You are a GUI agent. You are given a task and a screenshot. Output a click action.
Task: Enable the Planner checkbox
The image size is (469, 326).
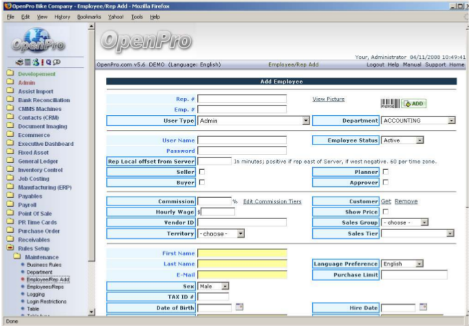(385, 172)
